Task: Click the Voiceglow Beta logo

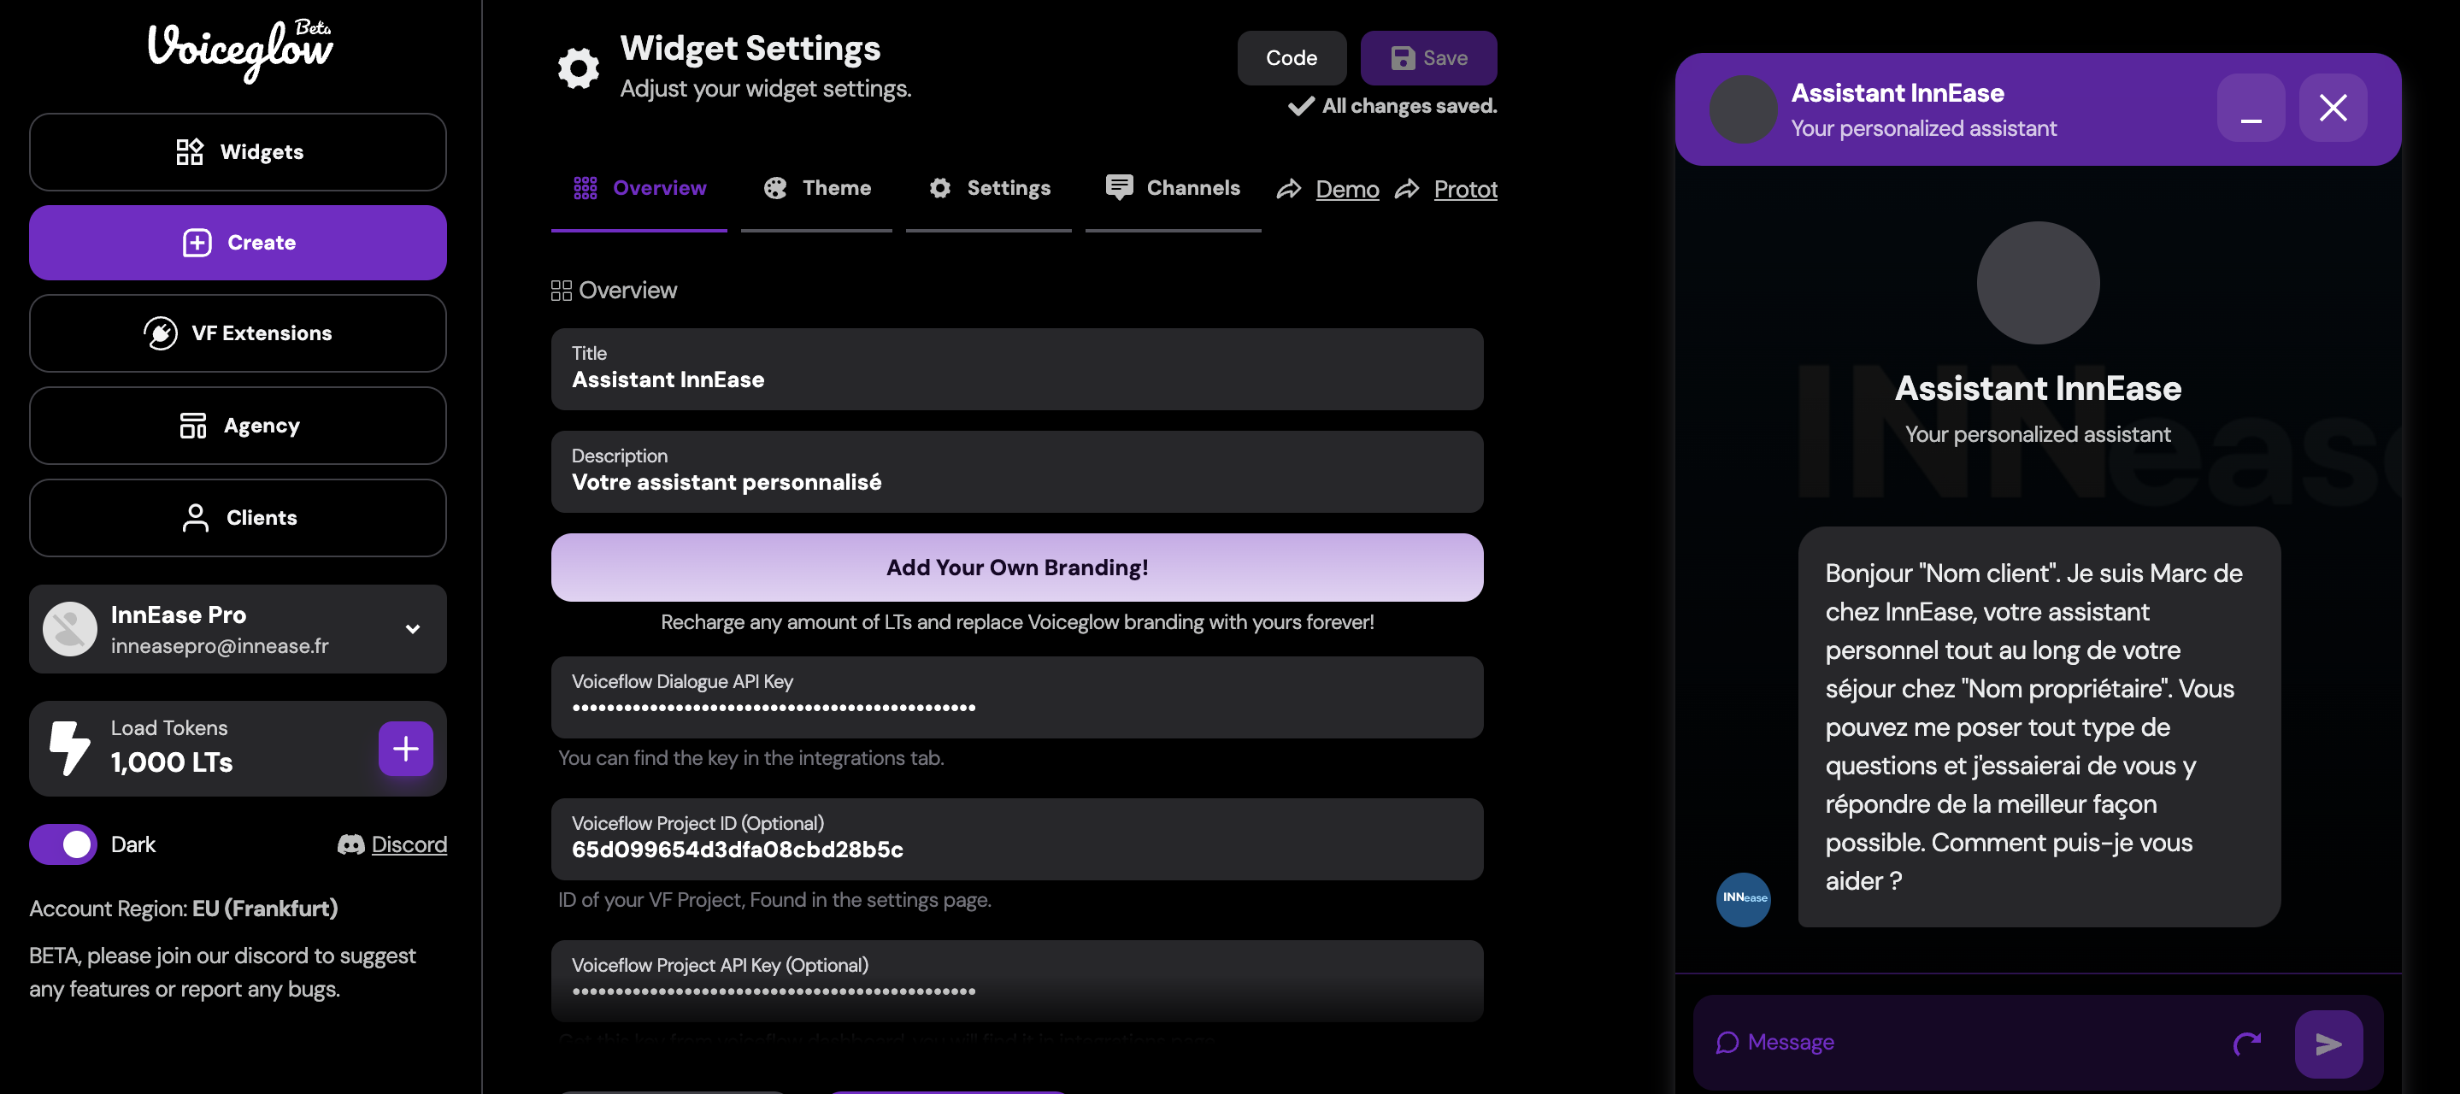Action: tap(238, 50)
